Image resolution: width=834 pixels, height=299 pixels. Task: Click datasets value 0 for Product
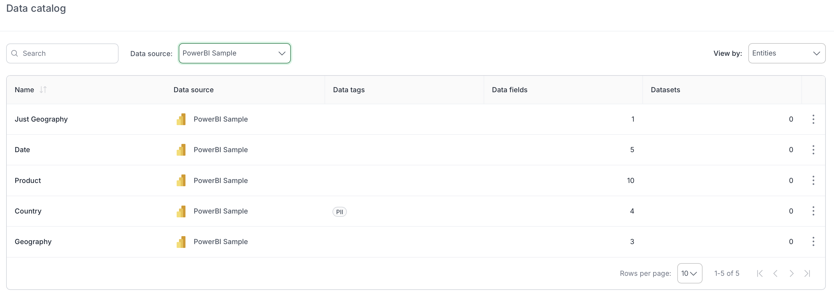(791, 180)
